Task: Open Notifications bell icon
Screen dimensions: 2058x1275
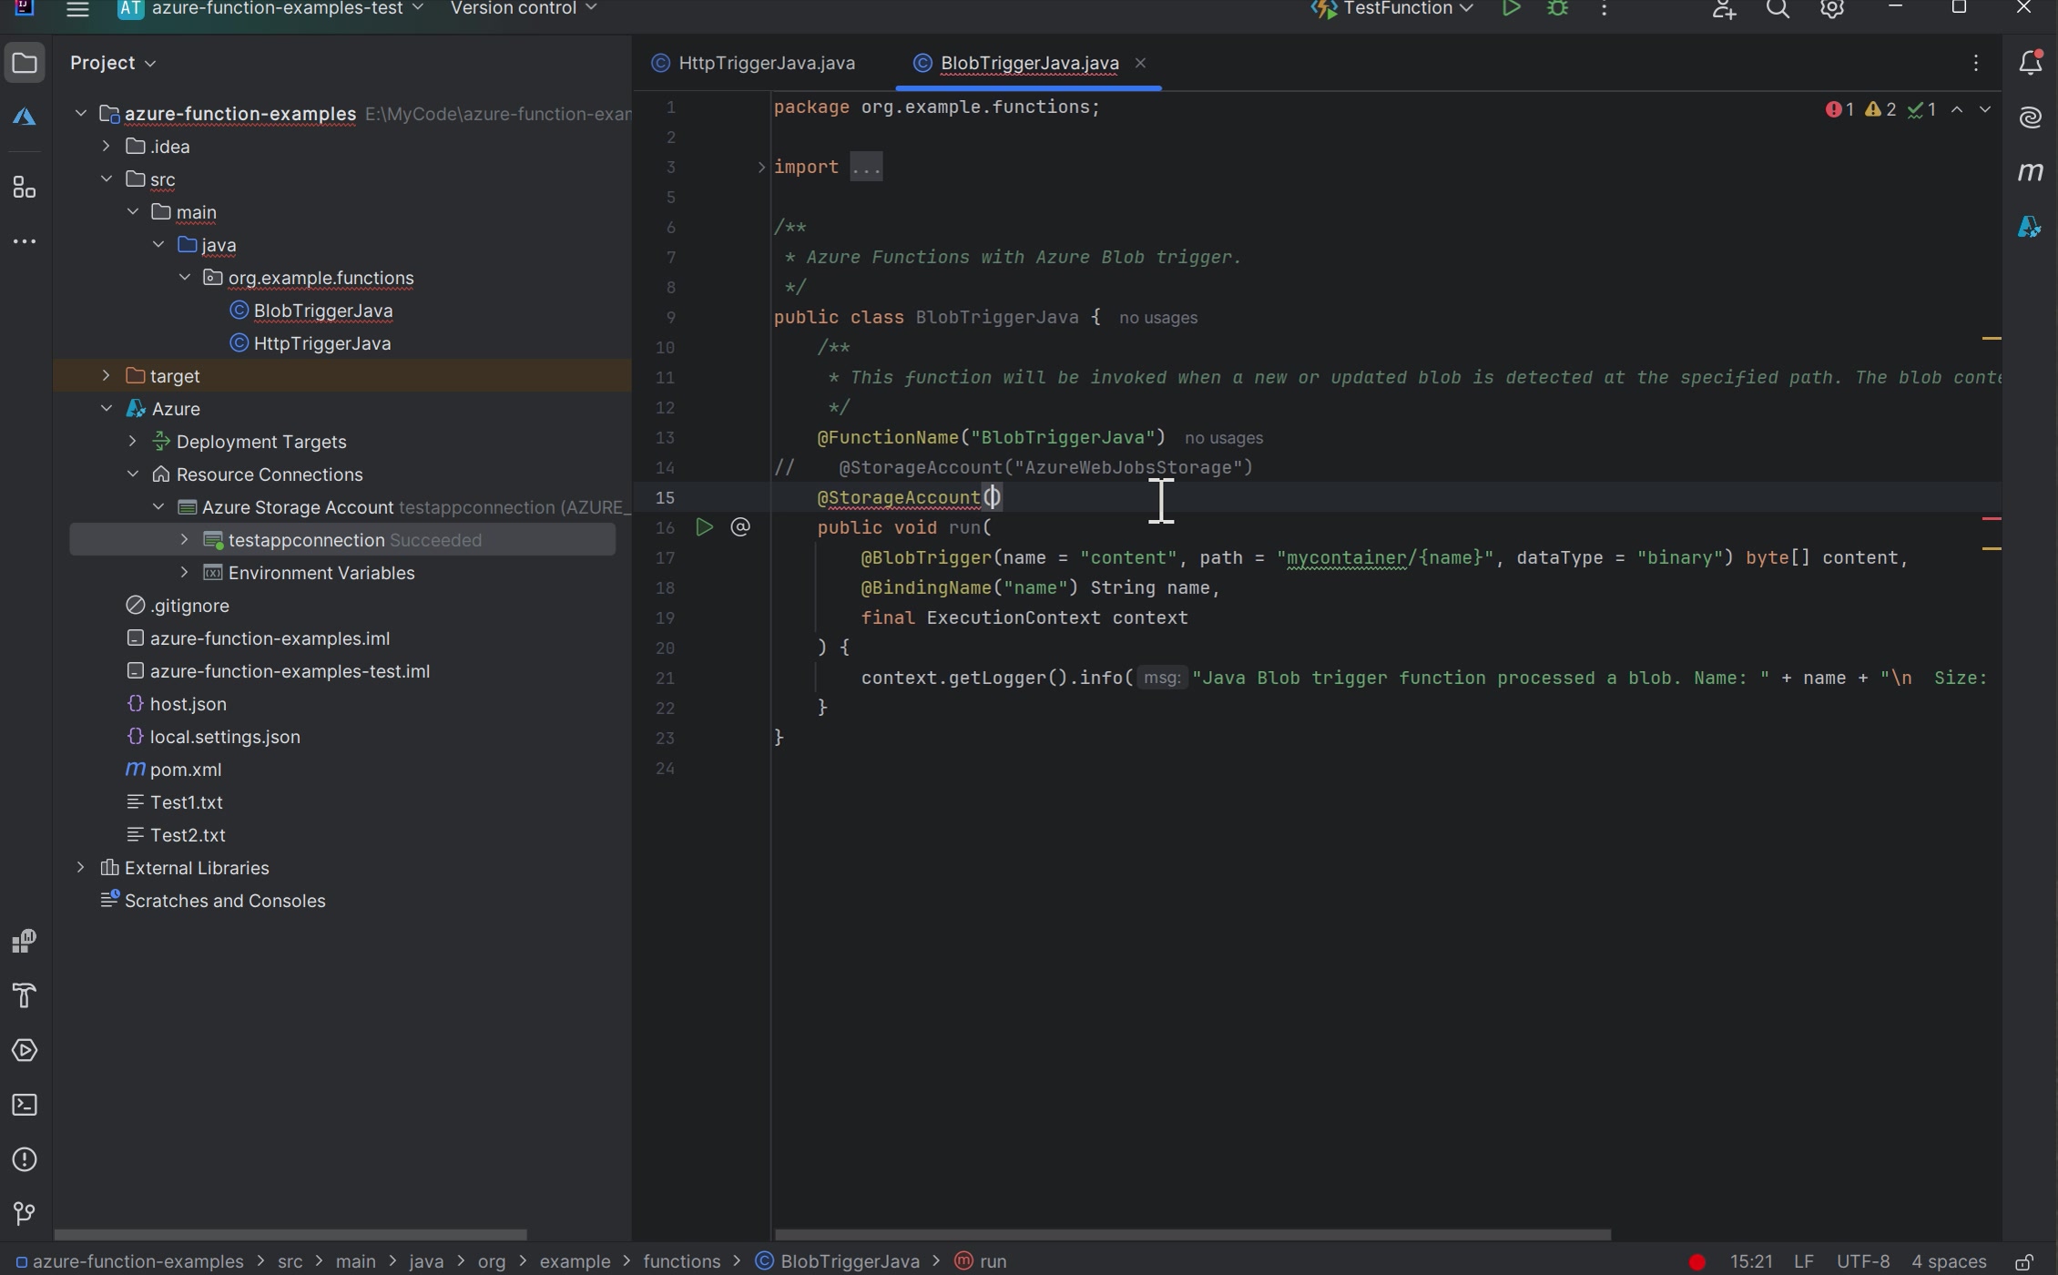Action: click(2030, 63)
